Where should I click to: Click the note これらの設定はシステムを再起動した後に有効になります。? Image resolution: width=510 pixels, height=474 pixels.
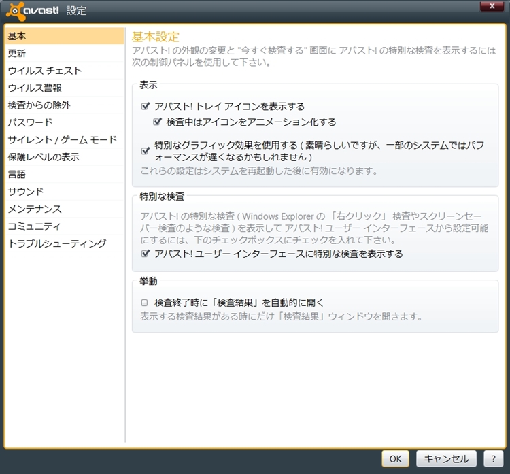point(259,171)
